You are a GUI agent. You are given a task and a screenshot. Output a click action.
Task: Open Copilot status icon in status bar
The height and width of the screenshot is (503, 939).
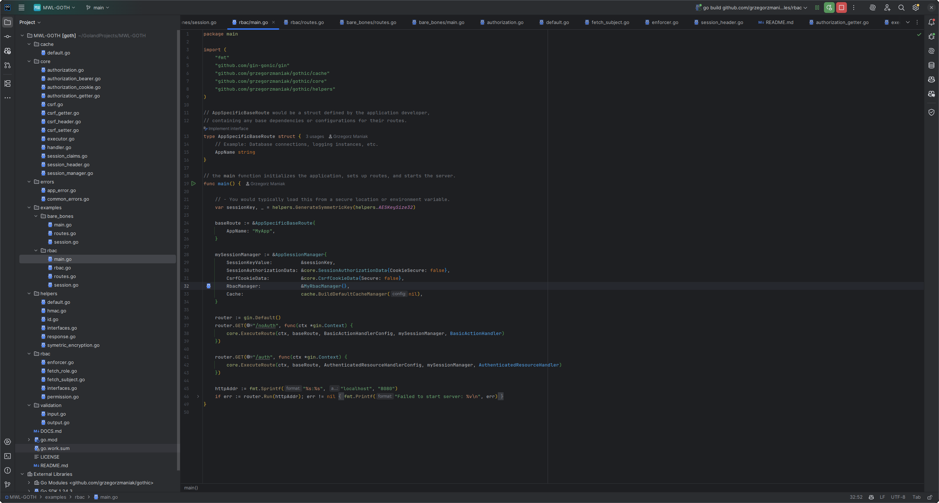click(x=871, y=497)
